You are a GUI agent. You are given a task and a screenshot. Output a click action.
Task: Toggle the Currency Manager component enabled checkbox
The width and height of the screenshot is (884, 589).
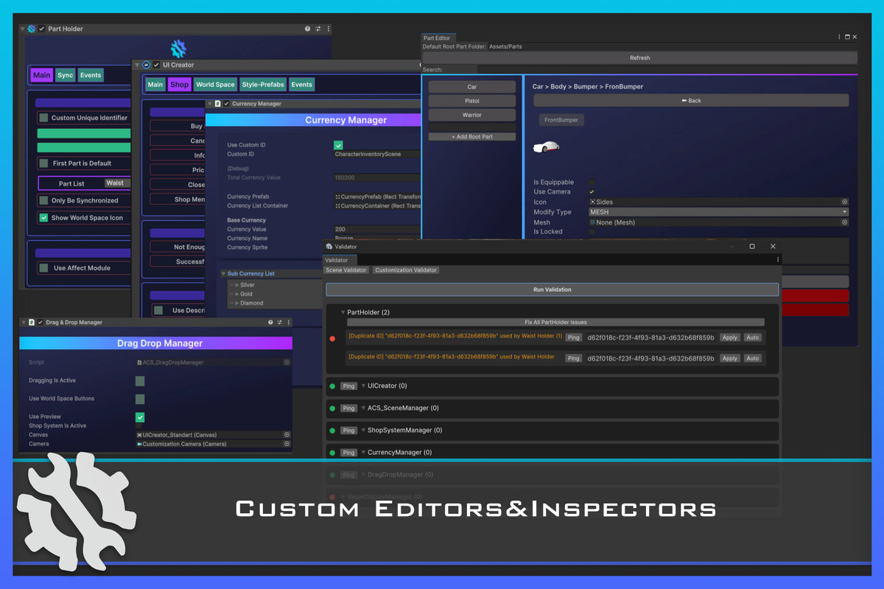pyautogui.click(x=226, y=104)
